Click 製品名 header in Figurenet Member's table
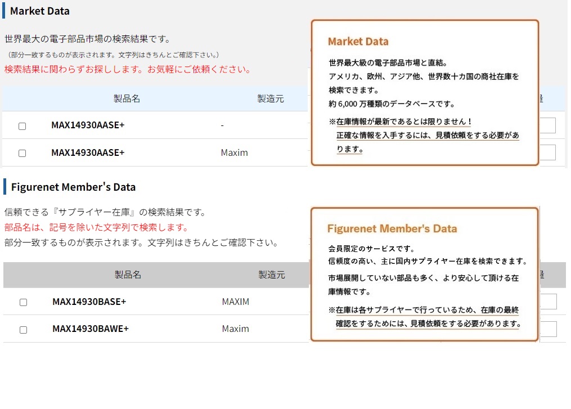This screenshot has width=571, height=409. [128, 275]
